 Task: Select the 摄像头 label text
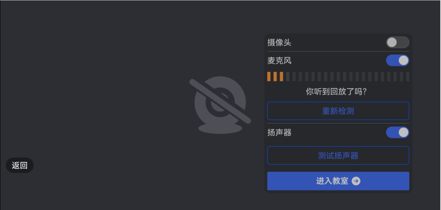(279, 43)
